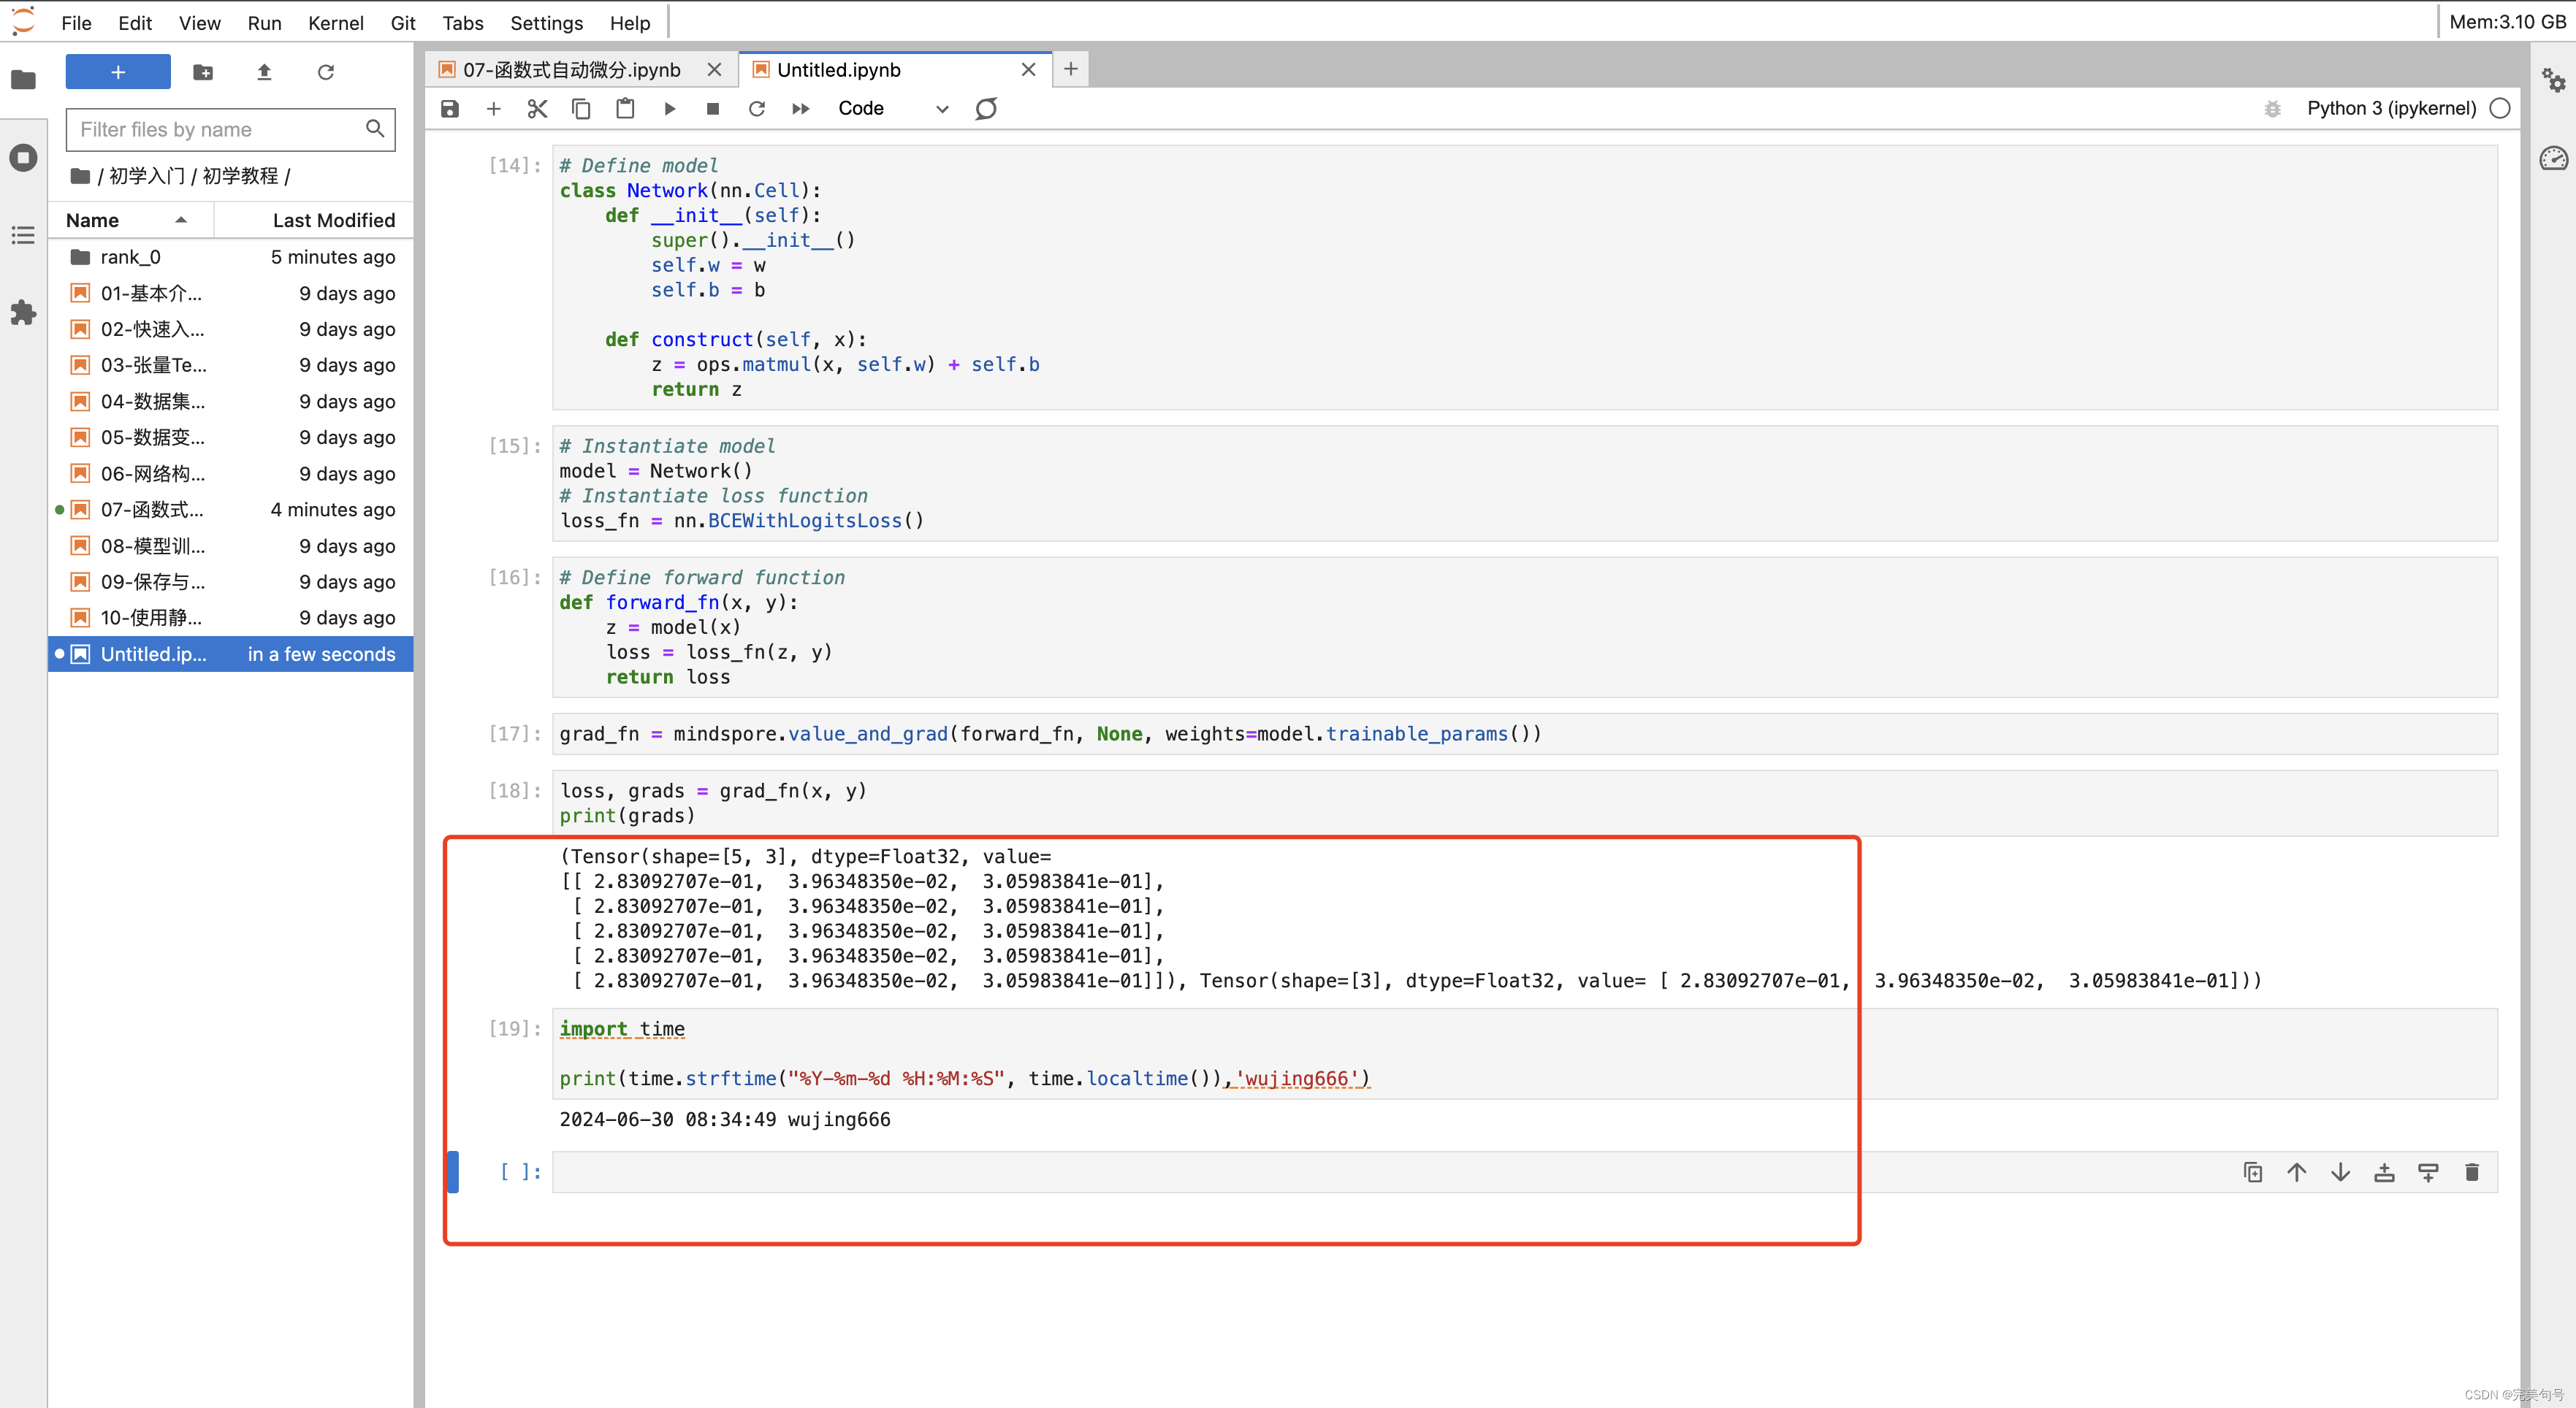This screenshot has height=1408, width=2576.
Task: Open the file browser folder icon
Action: click(x=23, y=80)
